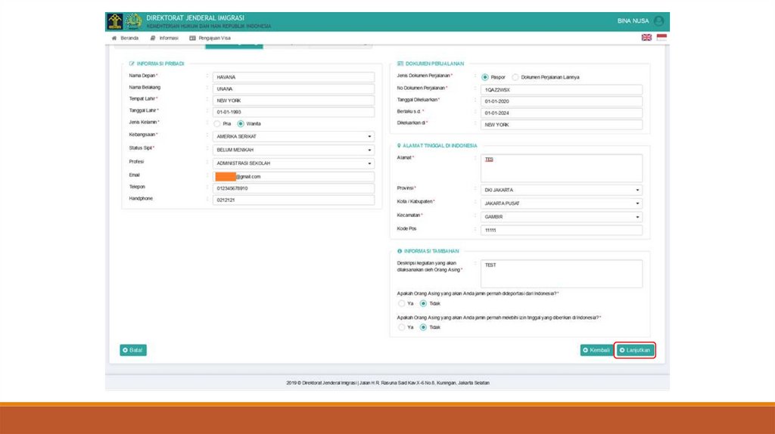The height and width of the screenshot is (434, 775).
Task: Click the Directorate General of Immigration logo
Action: tap(115, 21)
